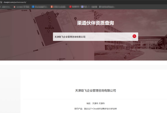Select the region line 地区：天津市 天津市
Screen dimensions: 167x113
[x=95, y=103]
